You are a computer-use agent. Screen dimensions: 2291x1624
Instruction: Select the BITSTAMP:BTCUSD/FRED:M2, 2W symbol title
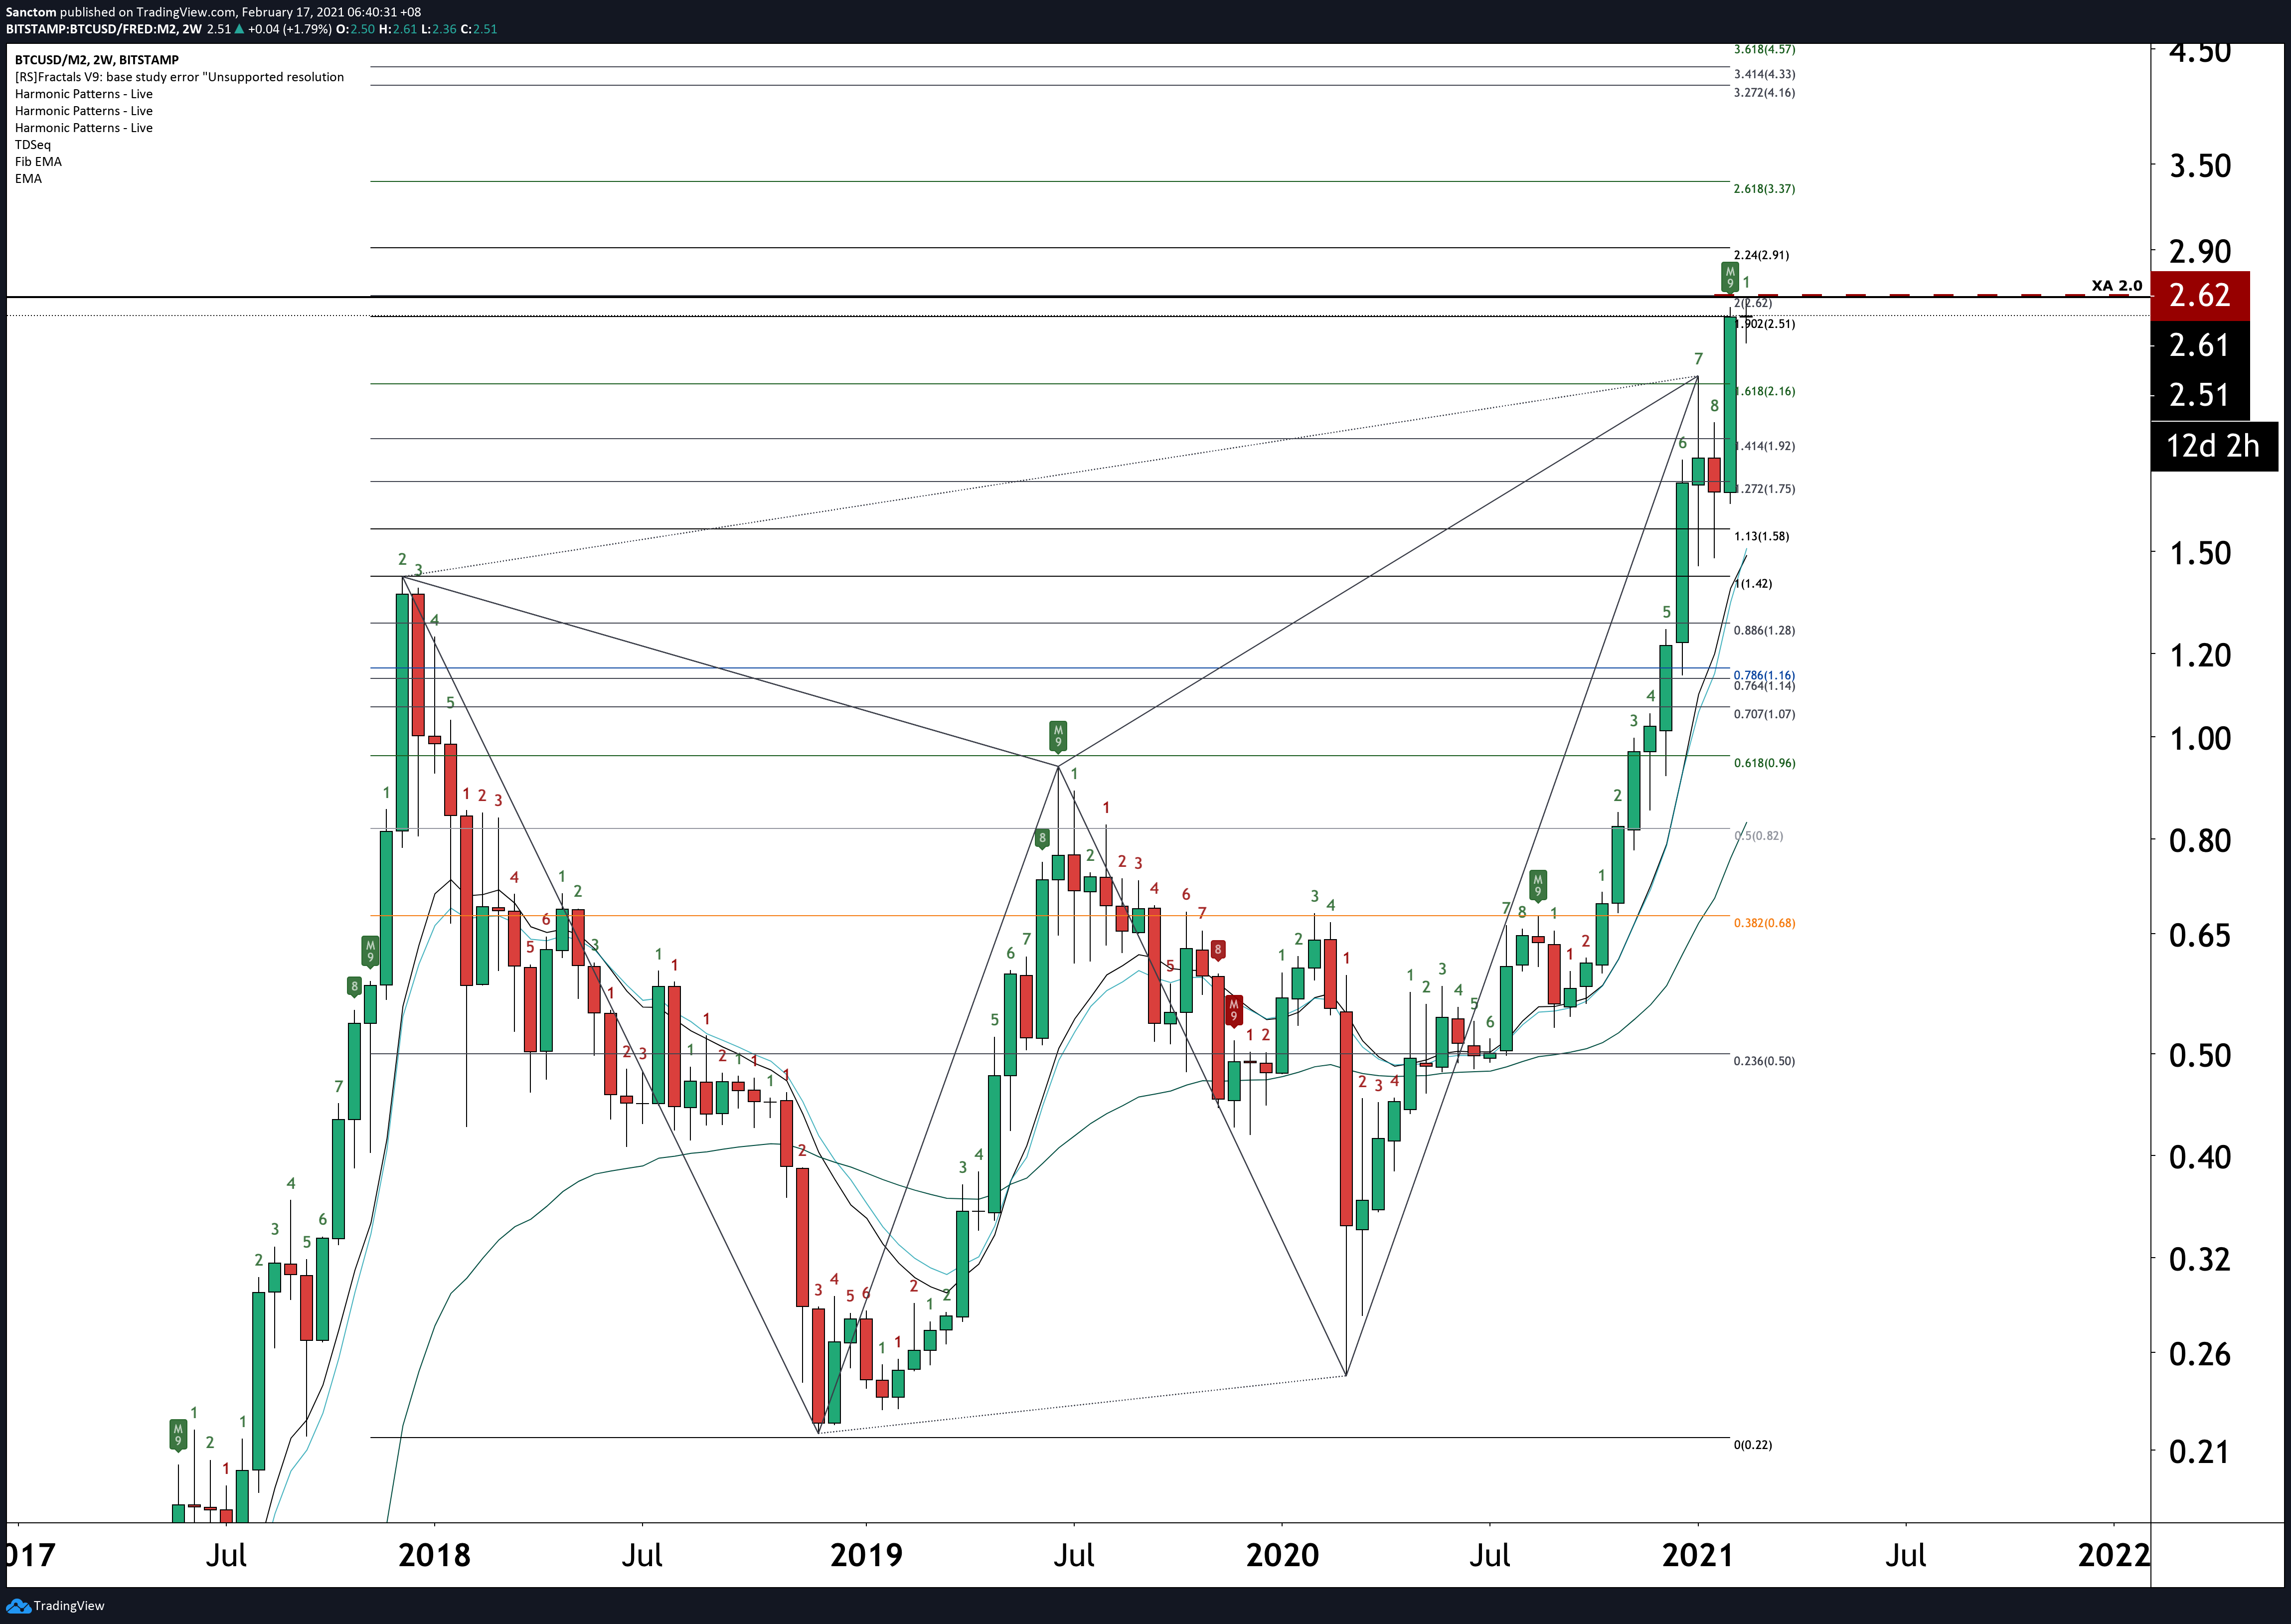click(x=104, y=29)
